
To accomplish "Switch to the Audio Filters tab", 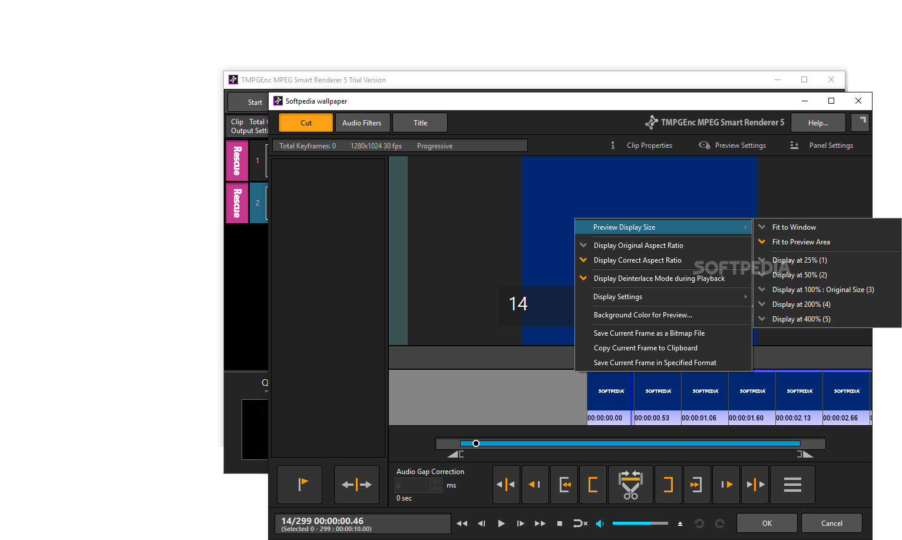I will 362,122.
